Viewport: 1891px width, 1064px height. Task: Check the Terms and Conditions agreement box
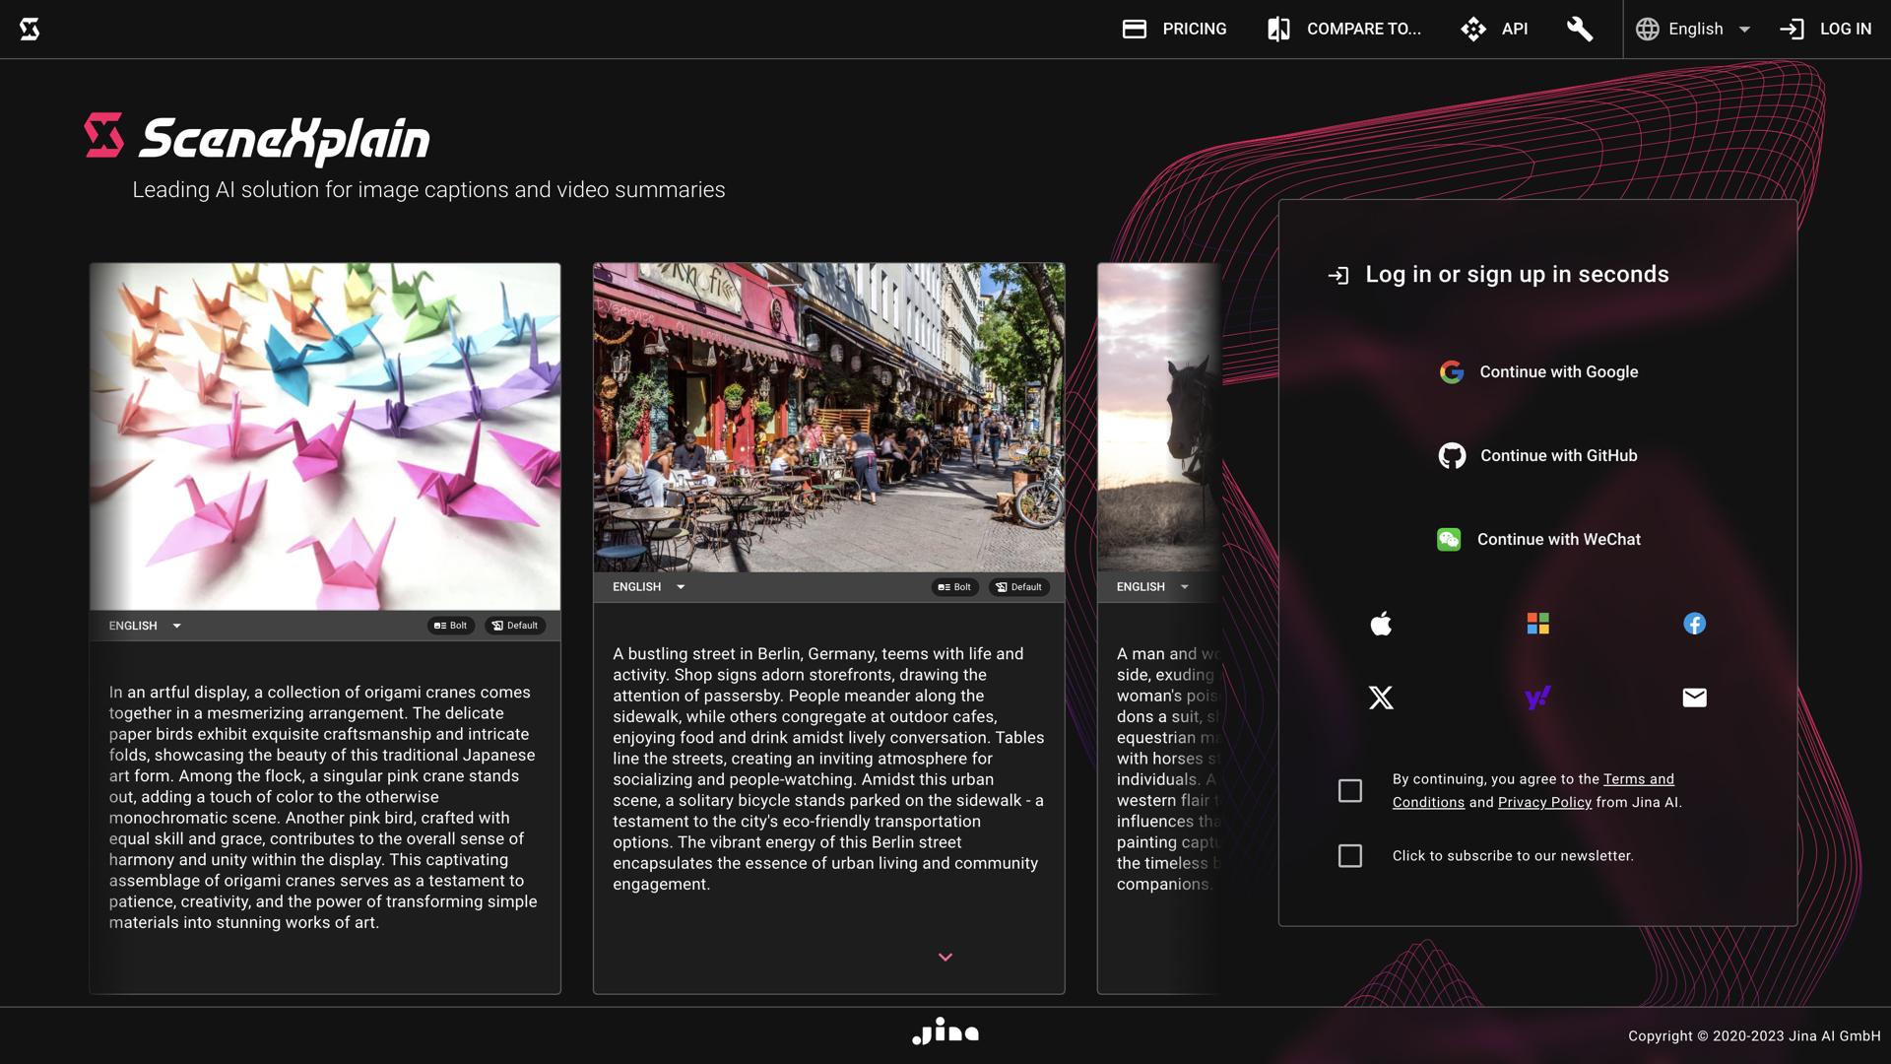click(1350, 791)
